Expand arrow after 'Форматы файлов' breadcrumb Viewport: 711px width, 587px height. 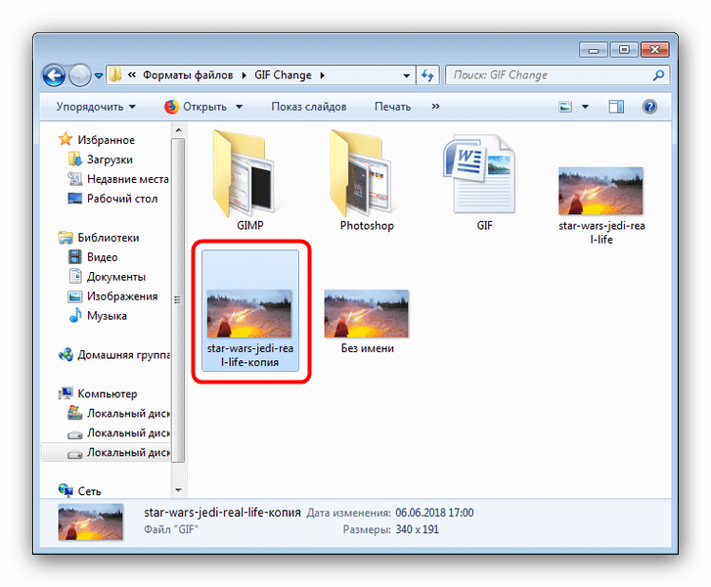244,75
